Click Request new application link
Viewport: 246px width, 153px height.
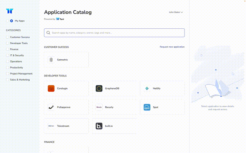172,47
